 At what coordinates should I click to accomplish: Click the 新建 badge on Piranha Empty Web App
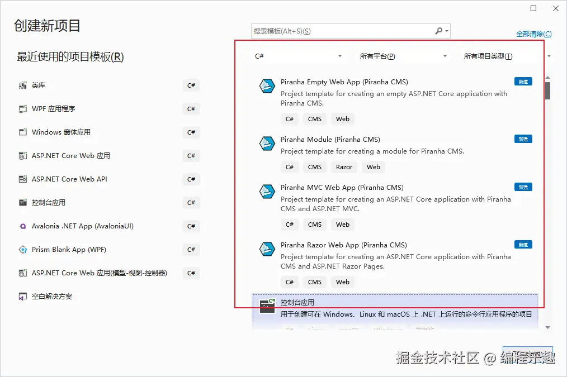[523, 82]
